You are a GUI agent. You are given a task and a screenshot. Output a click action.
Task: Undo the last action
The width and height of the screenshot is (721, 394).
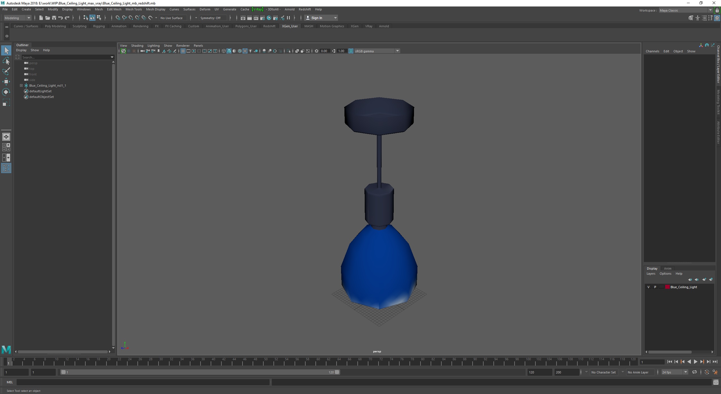(60, 18)
